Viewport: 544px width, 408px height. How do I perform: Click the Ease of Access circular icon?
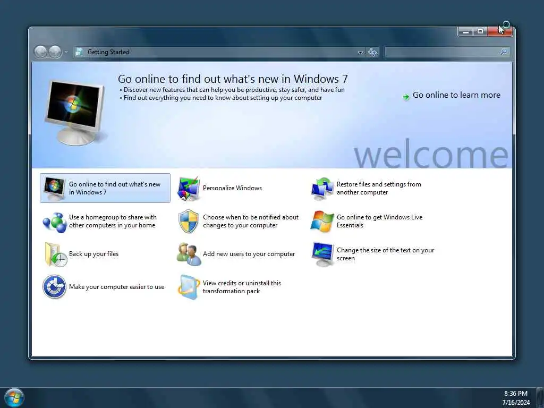pos(55,287)
